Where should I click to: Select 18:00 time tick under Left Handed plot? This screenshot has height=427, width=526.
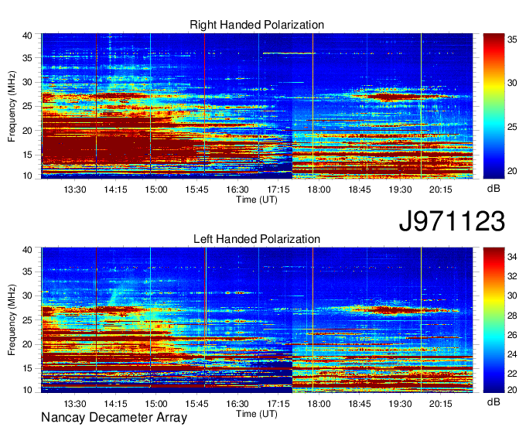pyautogui.click(x=319, y=404)
